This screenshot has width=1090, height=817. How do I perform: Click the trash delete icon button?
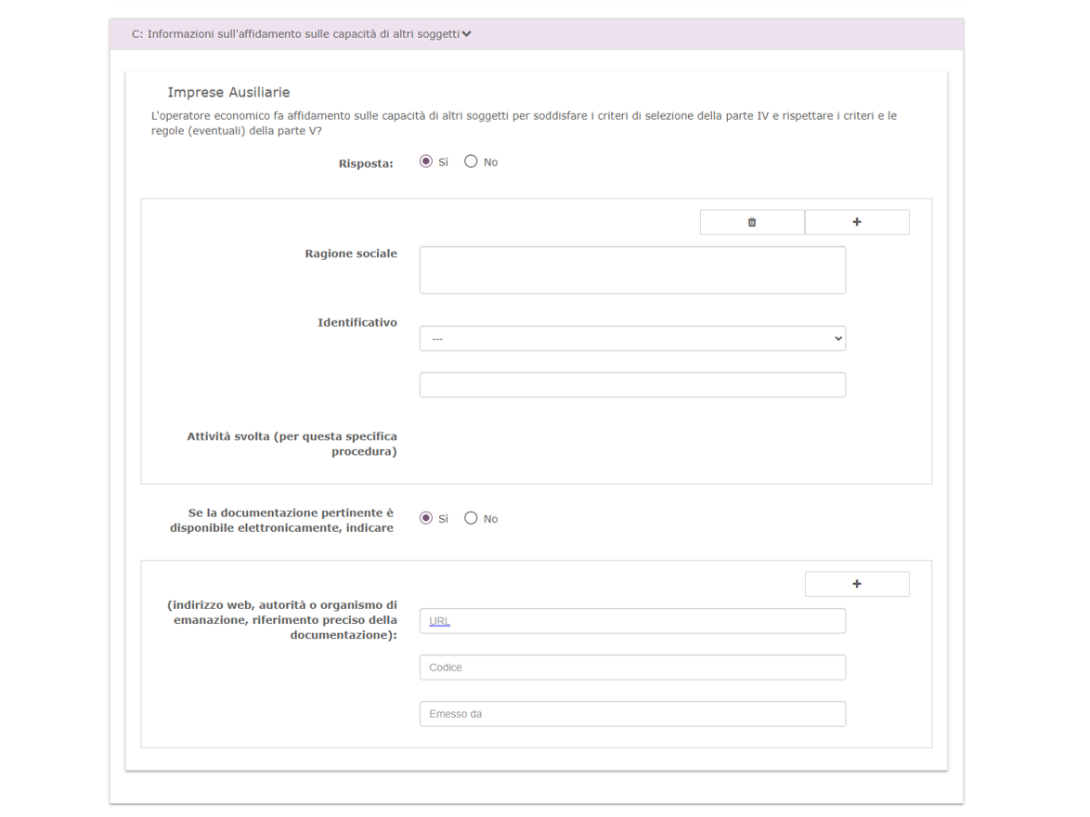point(752,222)
